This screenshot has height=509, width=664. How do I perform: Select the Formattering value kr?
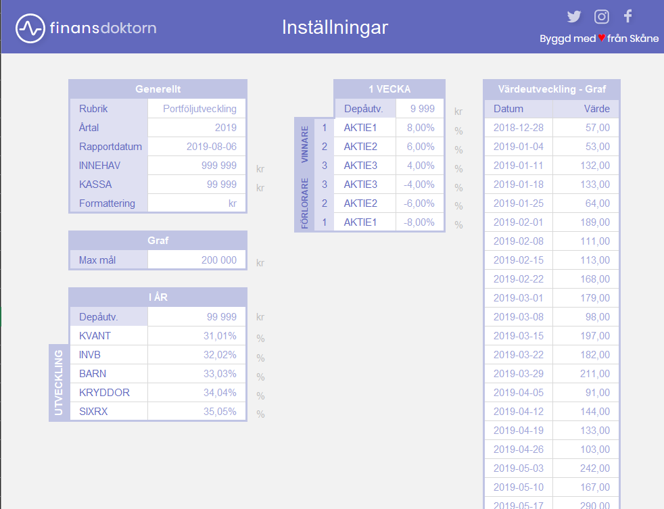click(197, 203)
